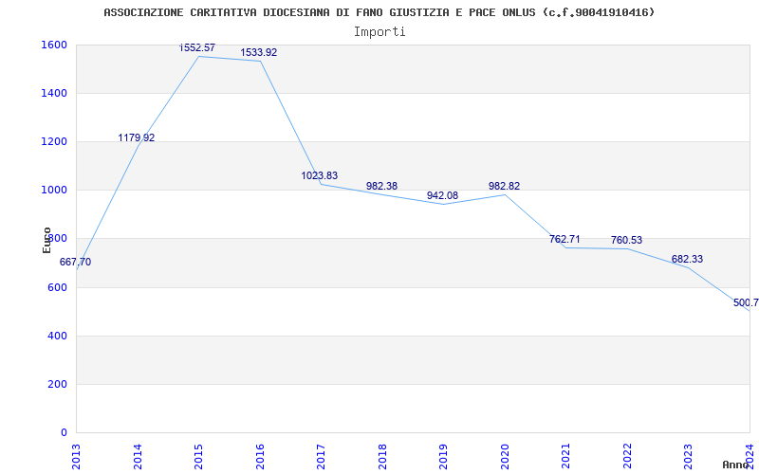Click the 2015 year axis label
This screenshot has width=759, height=474.
coord(199,455)
